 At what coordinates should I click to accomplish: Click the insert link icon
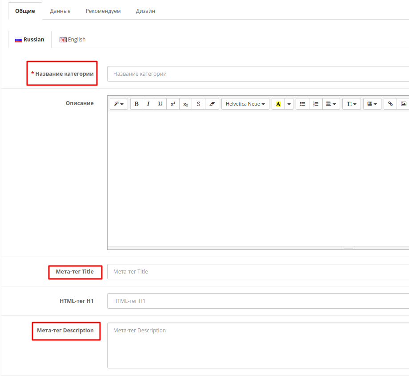click(x=390, y=104)
